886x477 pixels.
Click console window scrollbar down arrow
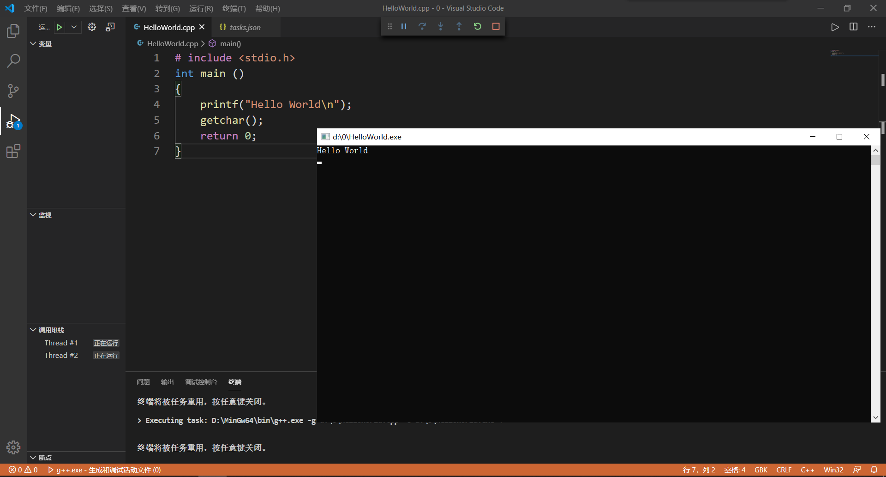(875, 417)
